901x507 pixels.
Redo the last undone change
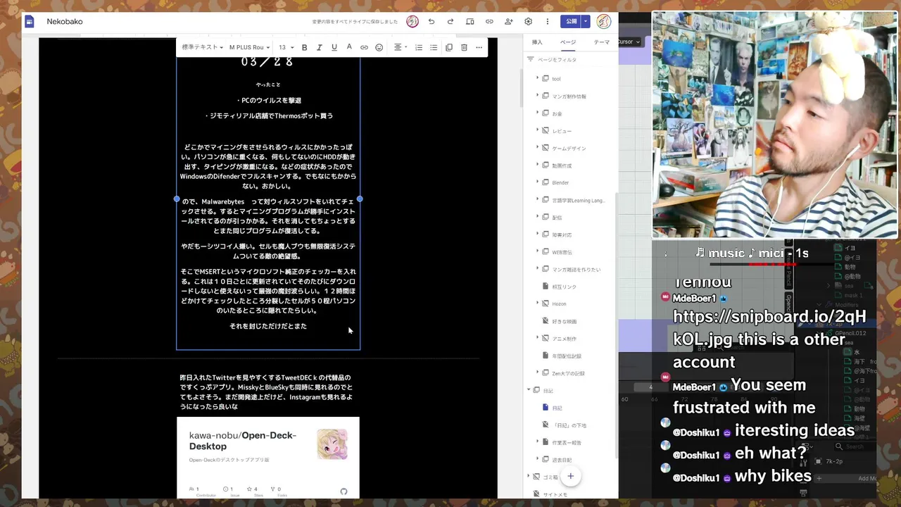click(450, 22)
